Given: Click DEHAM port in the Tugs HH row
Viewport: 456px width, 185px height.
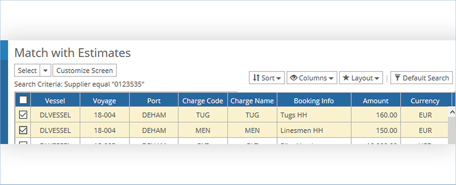Looking at the screenshot, I should [154, 115].
